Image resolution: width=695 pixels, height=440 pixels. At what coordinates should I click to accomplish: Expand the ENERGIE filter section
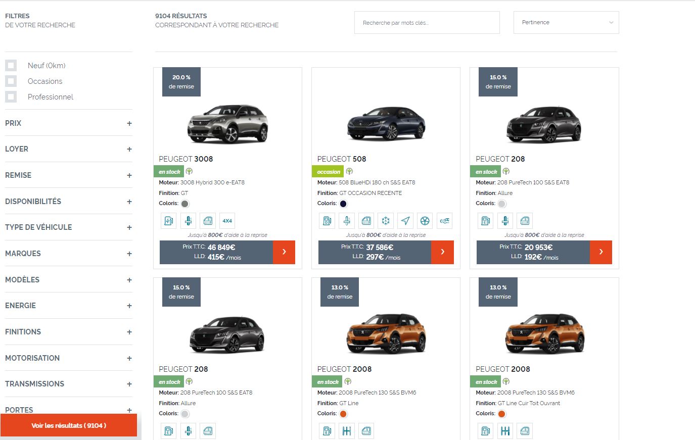(x=69, y=306)
